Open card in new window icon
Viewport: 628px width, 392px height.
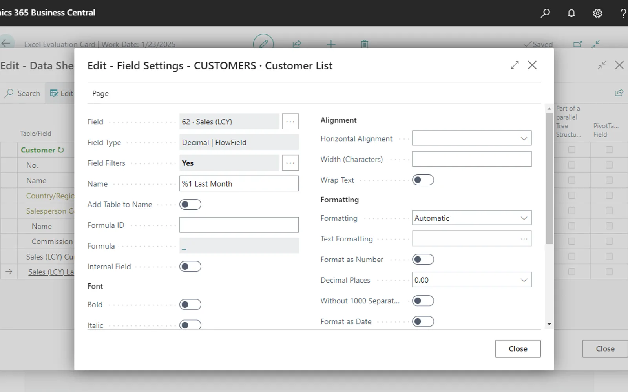click(x=577, y=44)
